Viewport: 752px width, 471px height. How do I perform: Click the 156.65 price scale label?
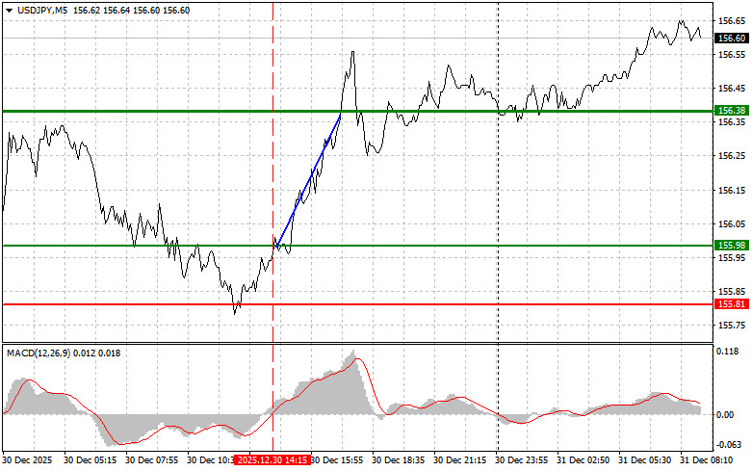[731, 20]
